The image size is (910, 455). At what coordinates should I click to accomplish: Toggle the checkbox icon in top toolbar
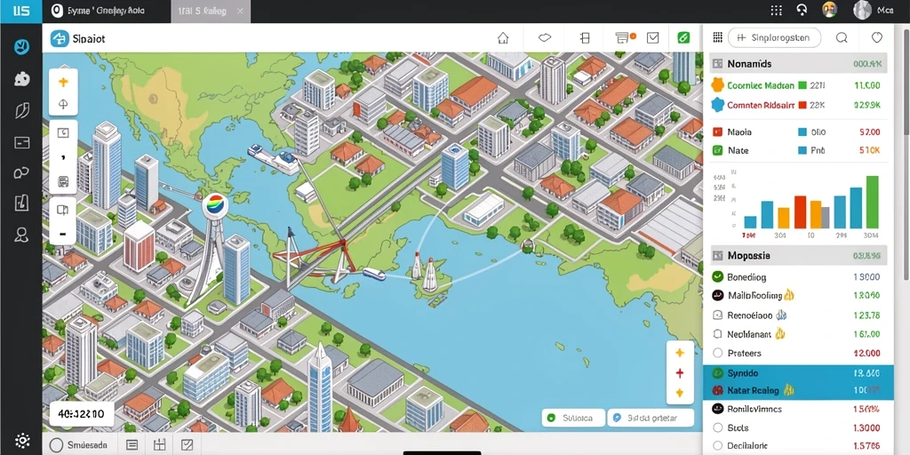tap(653, 38)
